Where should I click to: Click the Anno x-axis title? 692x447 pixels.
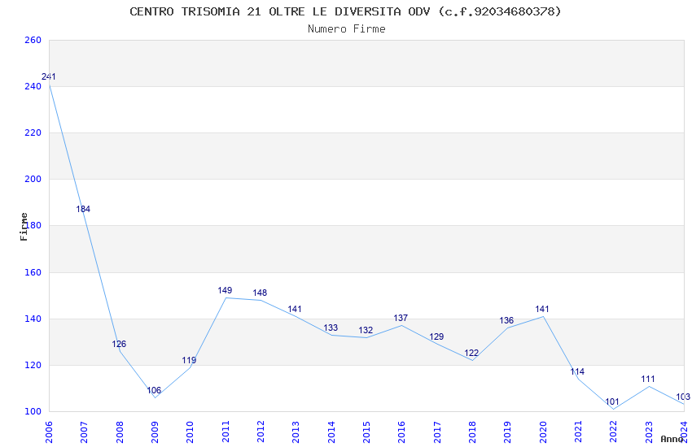point(672,439)
